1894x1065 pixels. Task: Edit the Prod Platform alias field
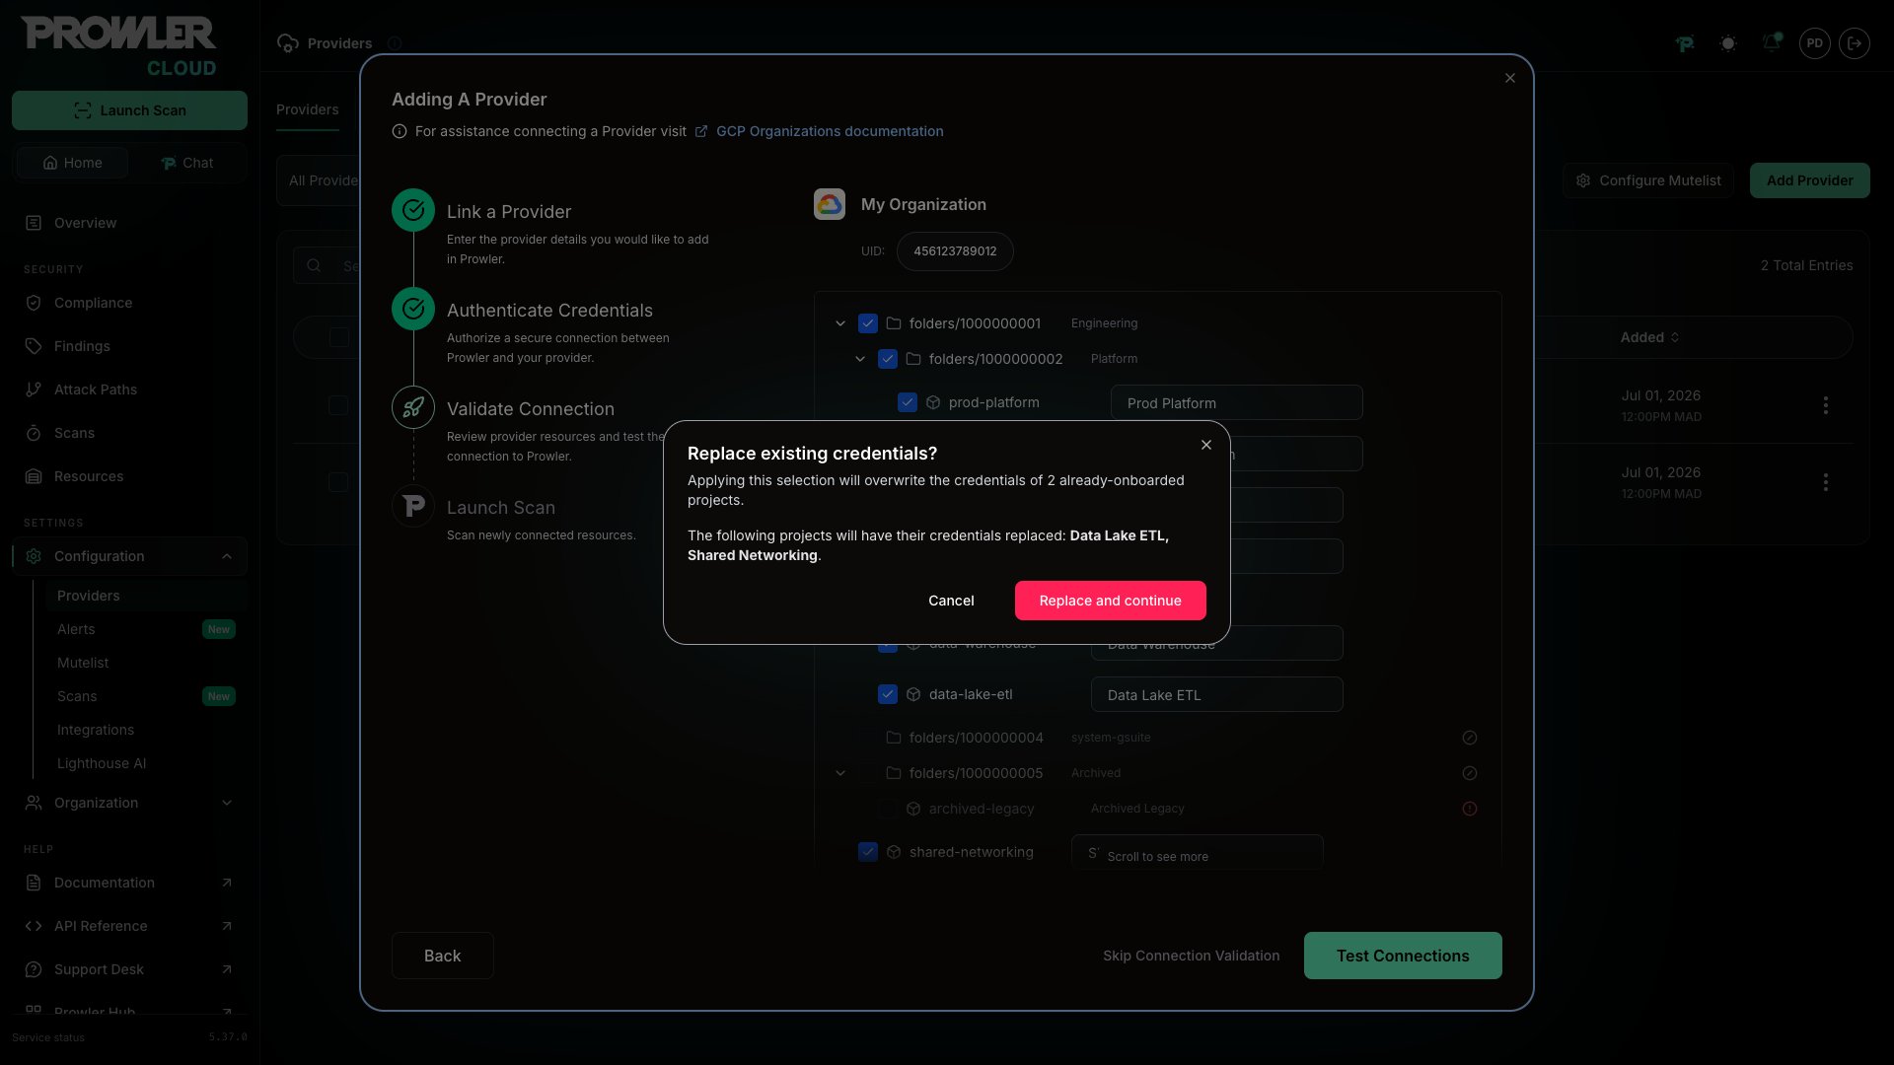pos(1236,402)
